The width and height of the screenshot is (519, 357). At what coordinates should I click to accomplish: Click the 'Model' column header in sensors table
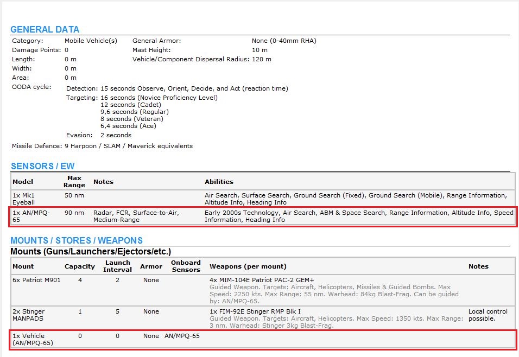(23, 182)
